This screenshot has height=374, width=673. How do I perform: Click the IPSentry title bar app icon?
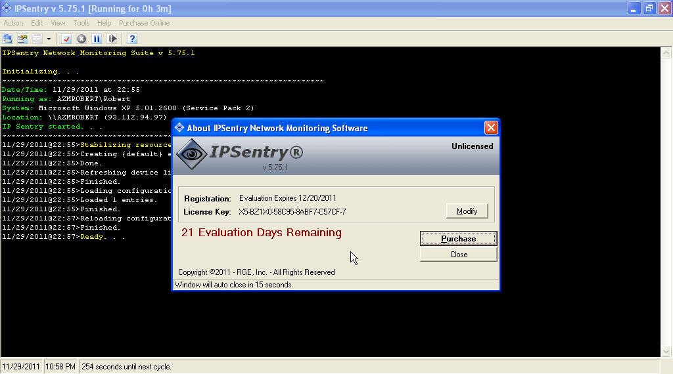pyautogui.click(x=7, y=8)
